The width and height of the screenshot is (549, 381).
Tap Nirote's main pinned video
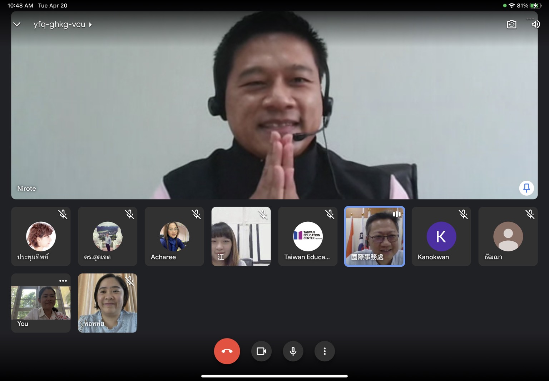coord(274,105)
